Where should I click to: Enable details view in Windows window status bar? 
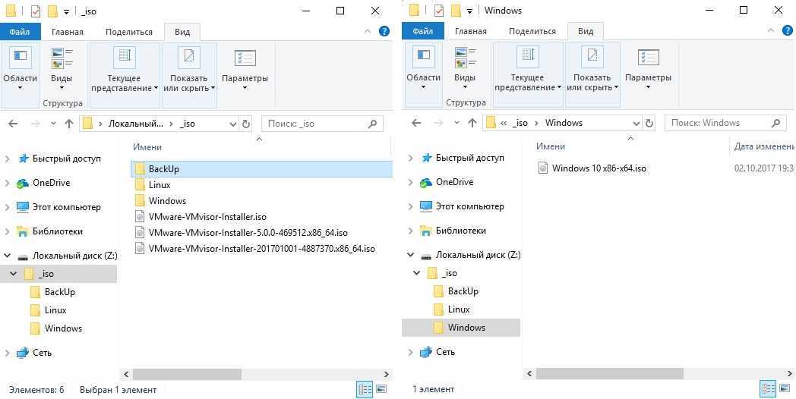(768, 389)
